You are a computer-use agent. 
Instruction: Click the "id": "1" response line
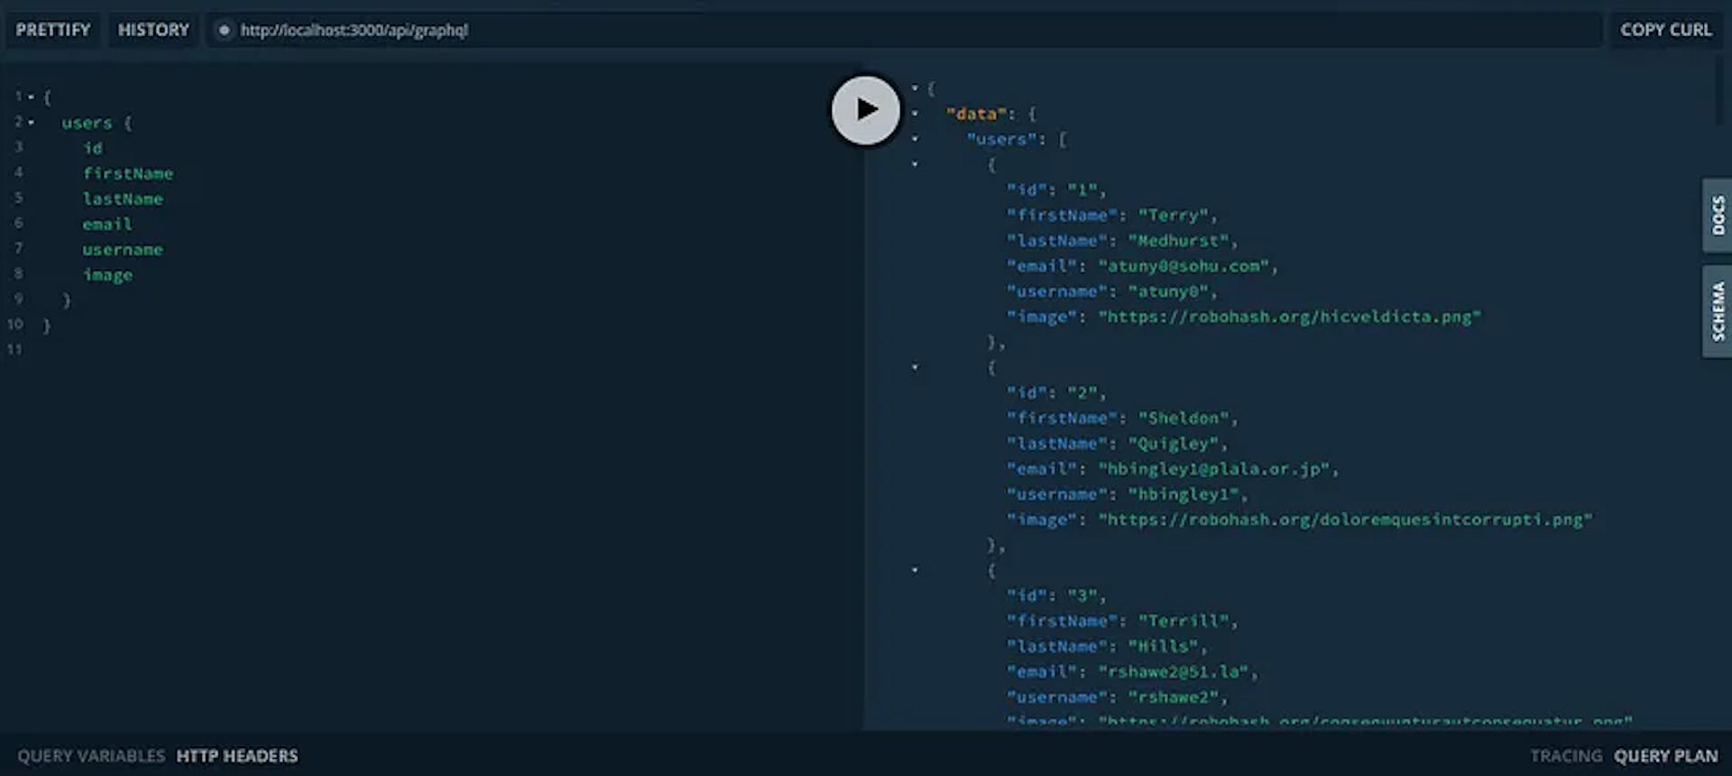tap(1056, 190)
